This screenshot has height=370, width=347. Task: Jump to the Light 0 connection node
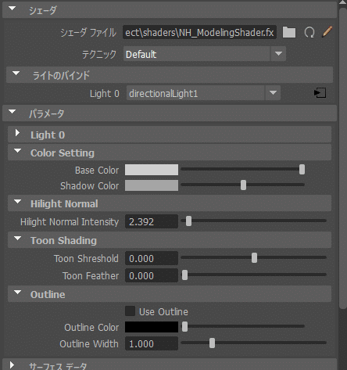coord(320,93)
